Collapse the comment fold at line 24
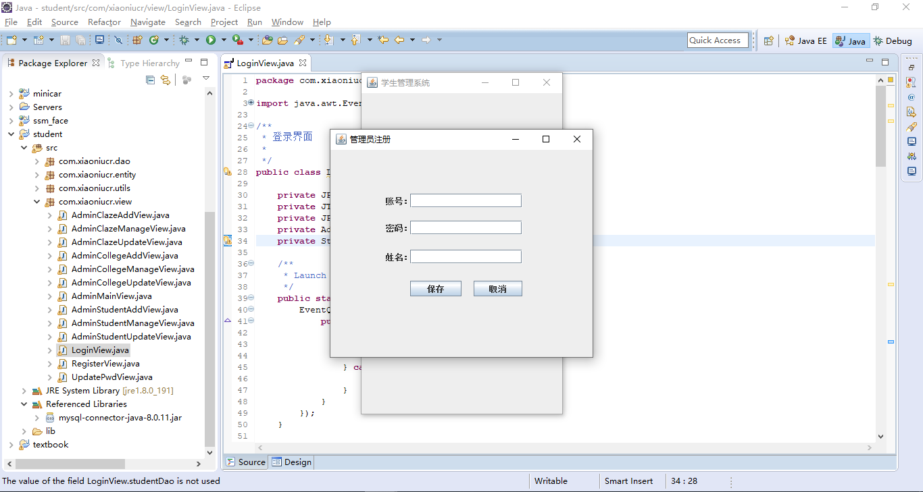 click(251, 126)
